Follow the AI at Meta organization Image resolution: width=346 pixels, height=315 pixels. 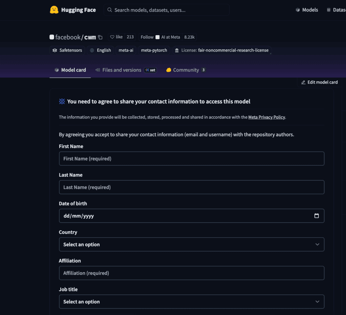click(x=147, y=37)
